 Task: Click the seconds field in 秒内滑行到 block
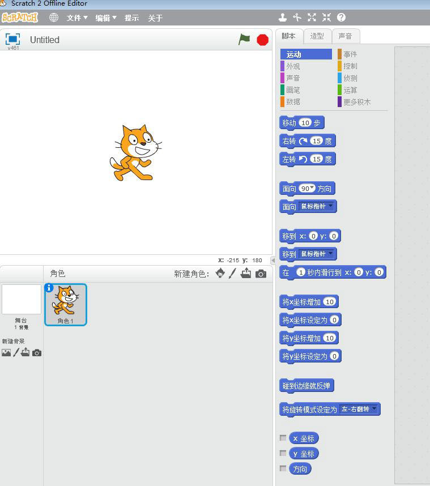[x=300, y=272]
